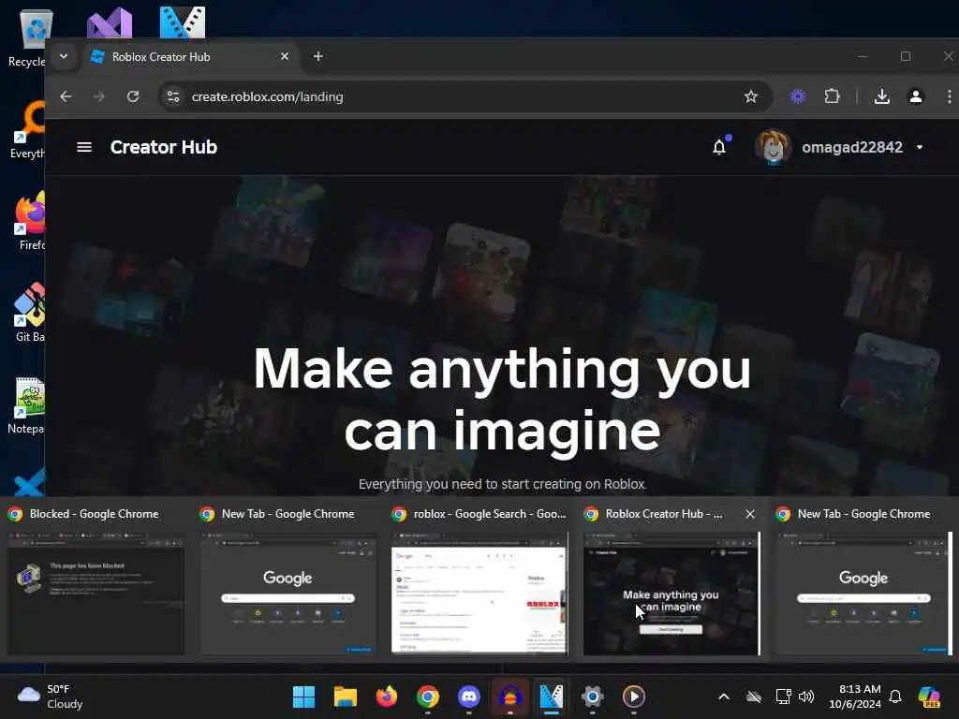
Task: Select the Everything search desktop shortcut
Action: tap(28, 129)
